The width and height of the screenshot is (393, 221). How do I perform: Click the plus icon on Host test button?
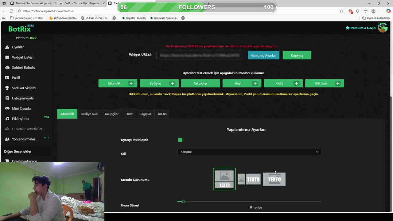(x=255, y=83)
